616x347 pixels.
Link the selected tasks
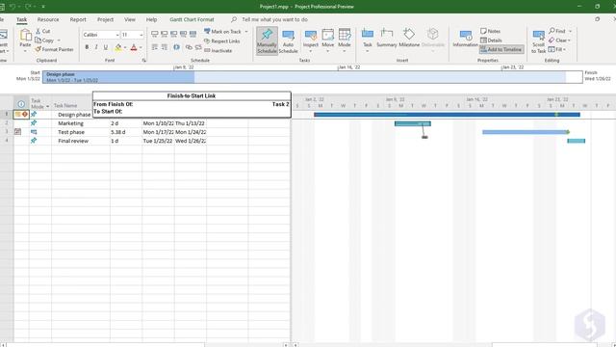[189, 47]
